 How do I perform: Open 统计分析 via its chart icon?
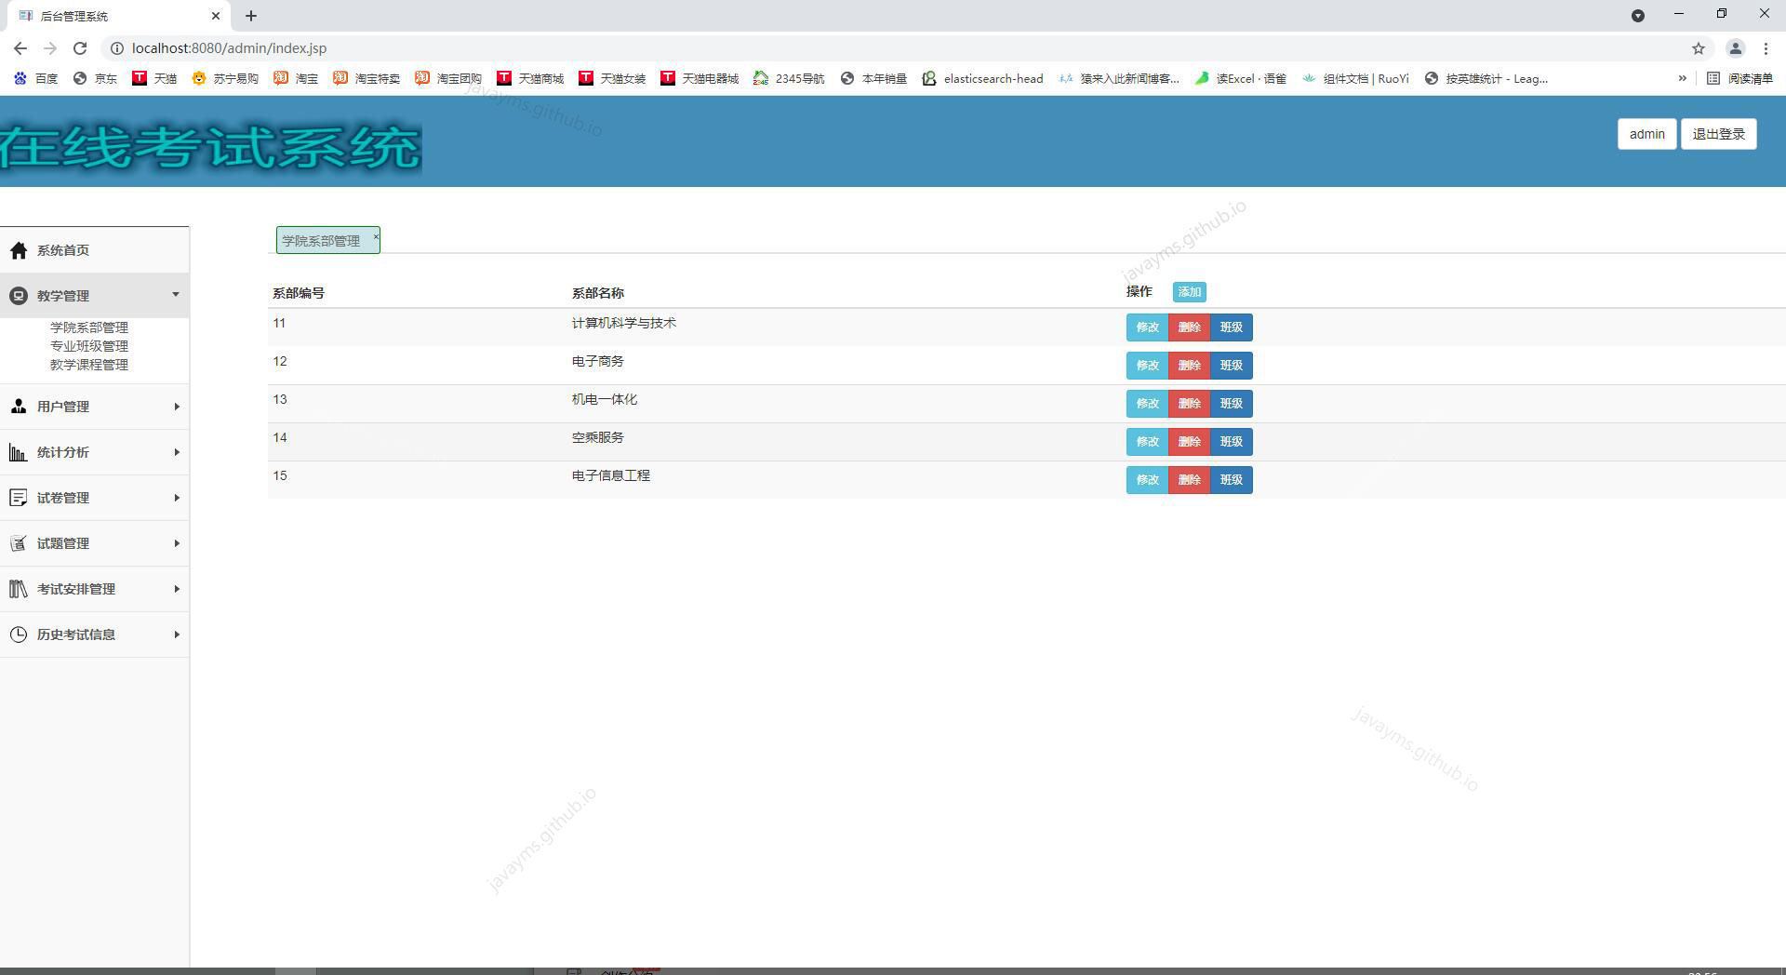coord(19,452)
